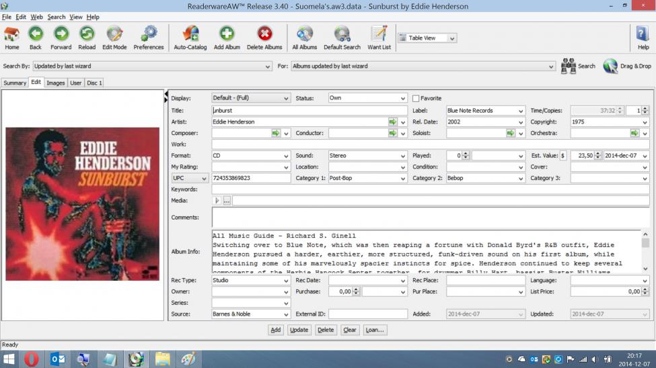Click the Loan... button

point(375,330)
